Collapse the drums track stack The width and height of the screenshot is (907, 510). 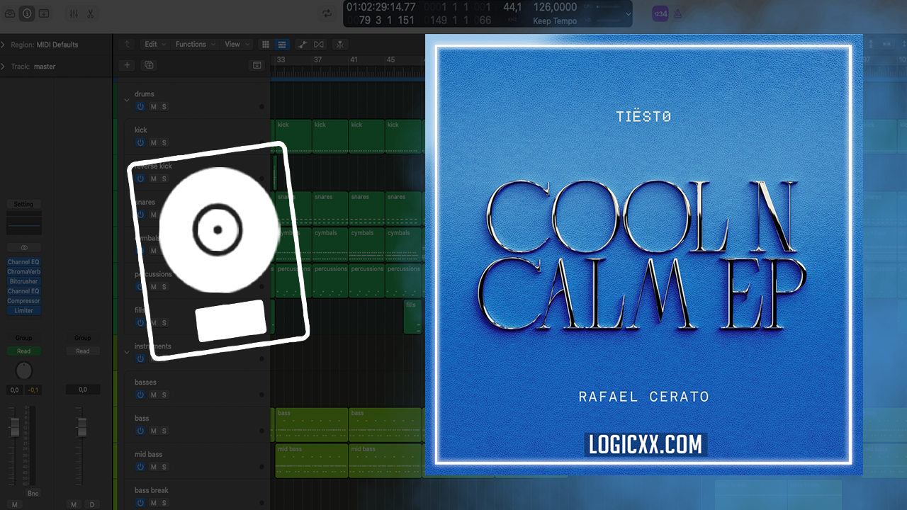[127, 100]
